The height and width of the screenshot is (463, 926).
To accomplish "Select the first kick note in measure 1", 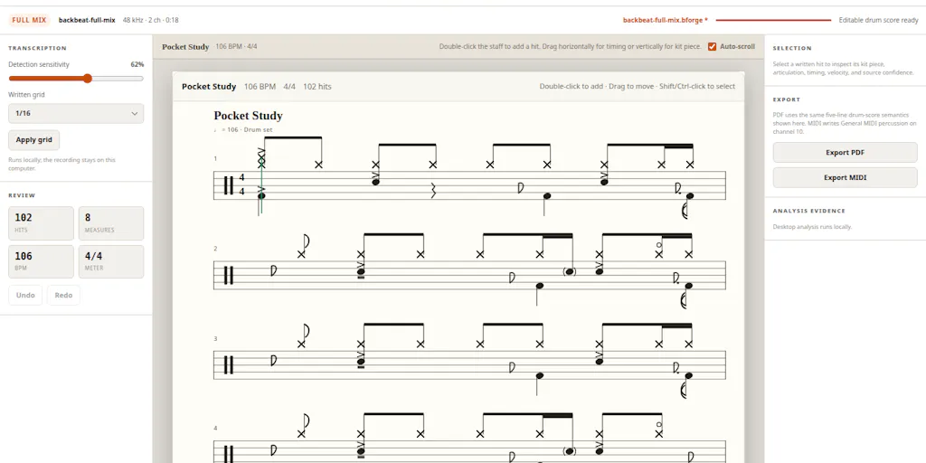I will coord(261,195).
